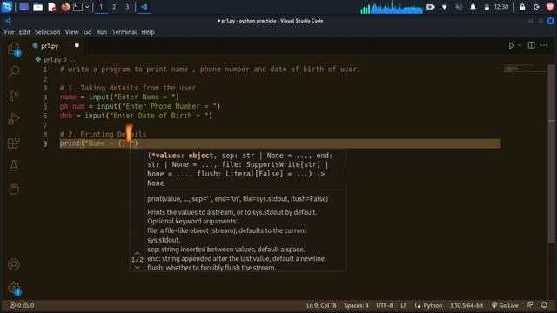This screenshot has height=313, width=557.
Task: Switch to workspace 3
Action: (x=127, y=7)
